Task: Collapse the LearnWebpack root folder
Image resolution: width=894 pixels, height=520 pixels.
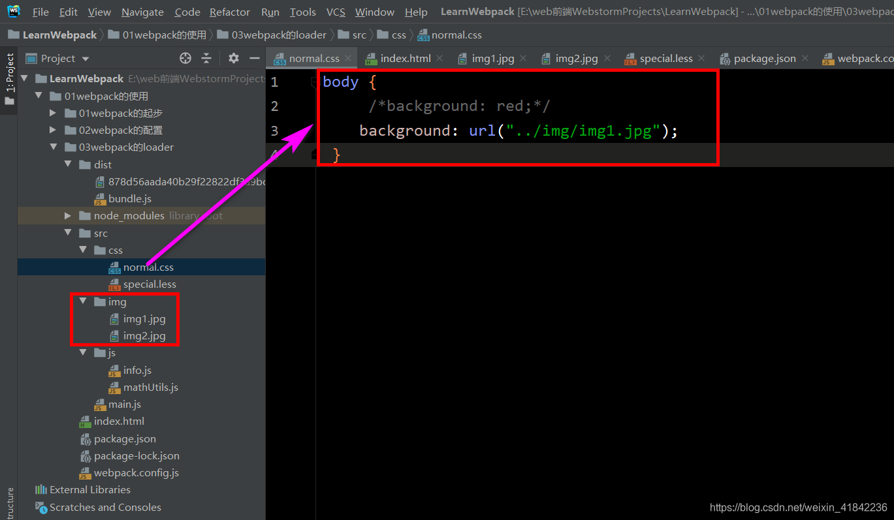Action: tap(25, 78)
